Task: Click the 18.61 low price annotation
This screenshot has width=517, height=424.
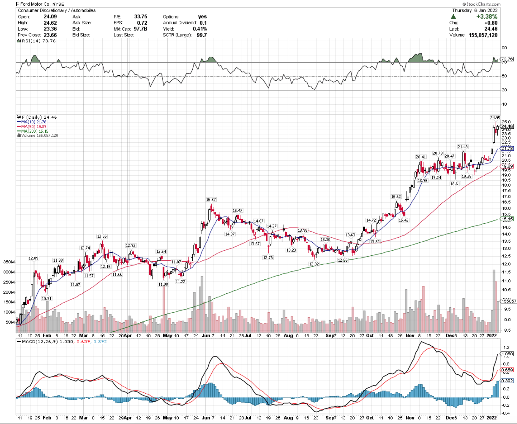Action: 455,184
